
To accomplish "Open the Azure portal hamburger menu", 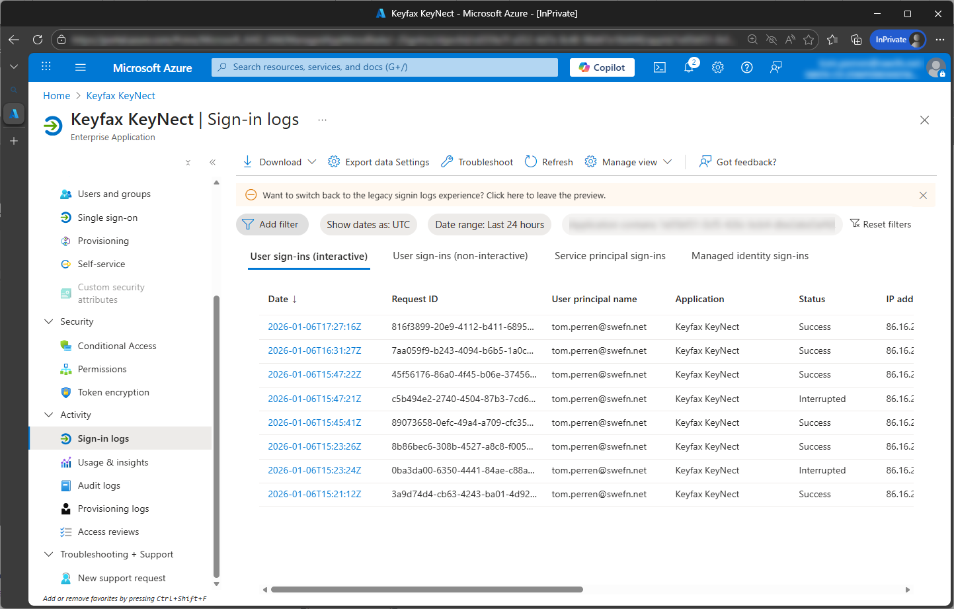I will (81, 67).
